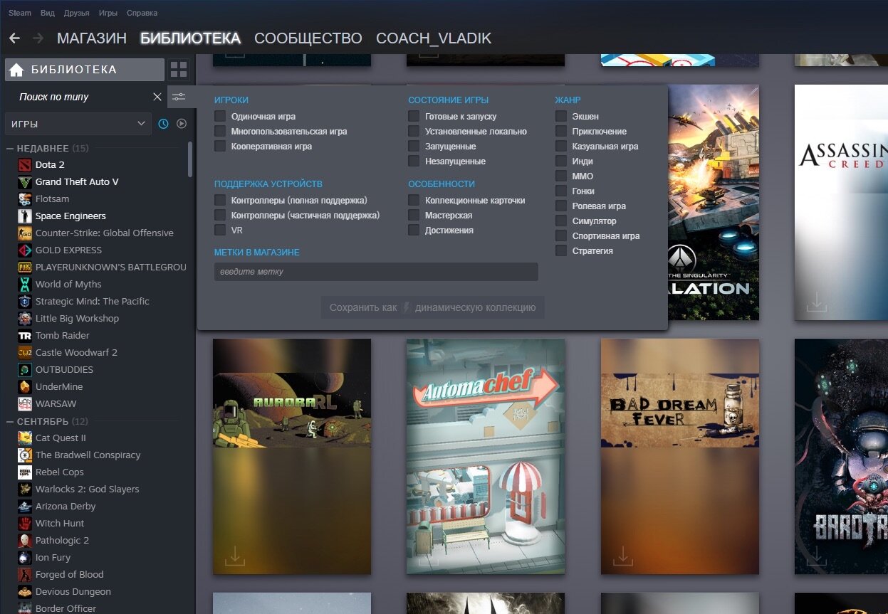Check Экшен genre filter
The width and height of the screenshot is (888, 614).
tap(561, 116)
